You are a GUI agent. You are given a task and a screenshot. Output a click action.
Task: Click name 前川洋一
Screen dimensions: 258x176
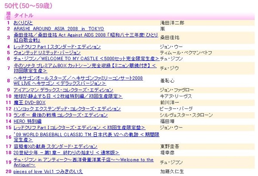point(170,102)
